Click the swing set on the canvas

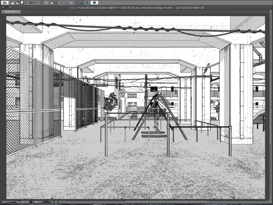click(x=159, y=117)
